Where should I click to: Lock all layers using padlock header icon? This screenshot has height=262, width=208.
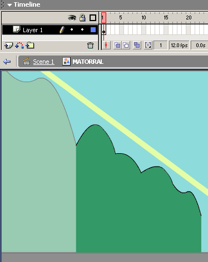click(82, 18)
